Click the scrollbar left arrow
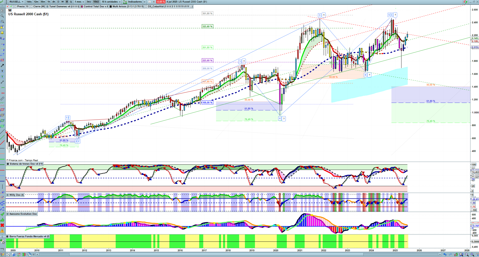This screenshot has height=257, width=479. 37,254
